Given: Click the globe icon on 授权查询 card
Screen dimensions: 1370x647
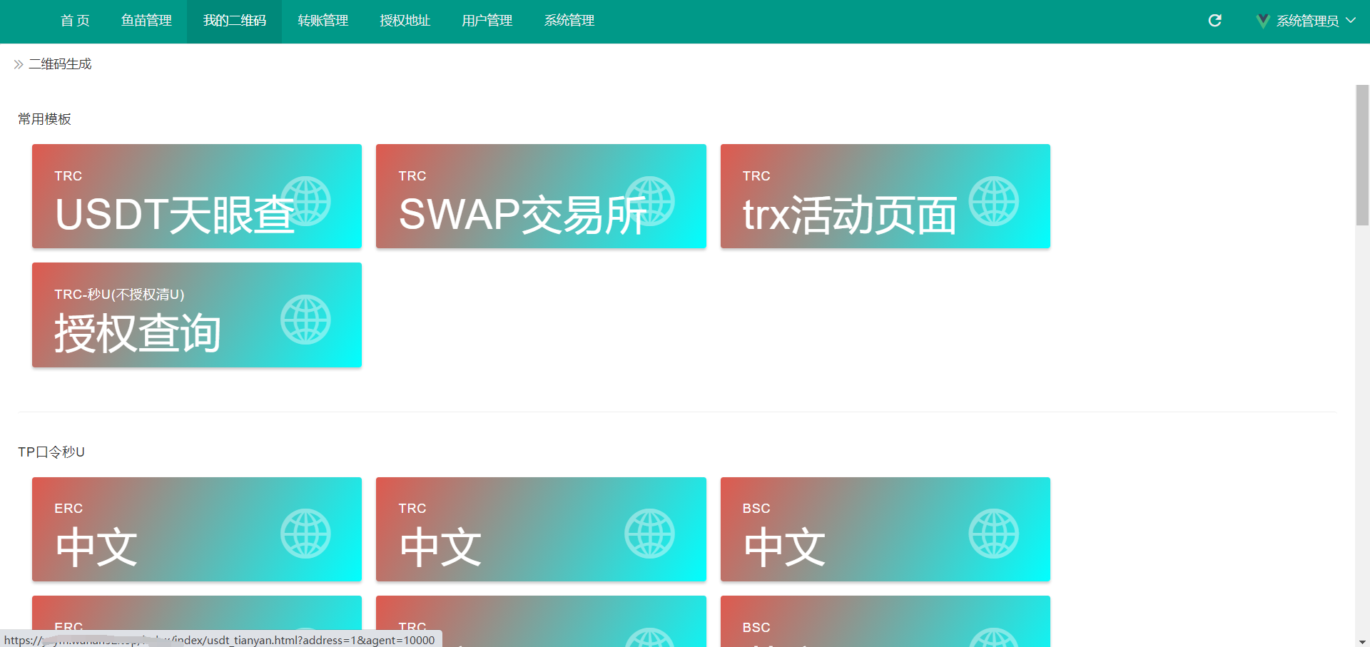Looking at the screenshot, I should coord(305,320).
